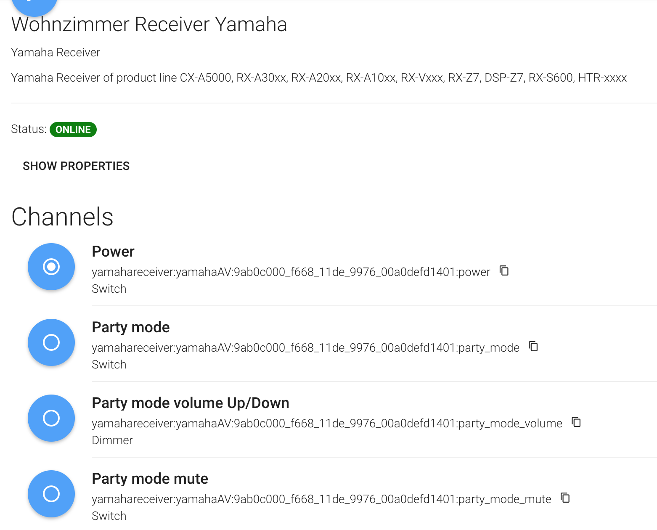Expand Show Properties section

pyautogui.click(x=76, y=166)
